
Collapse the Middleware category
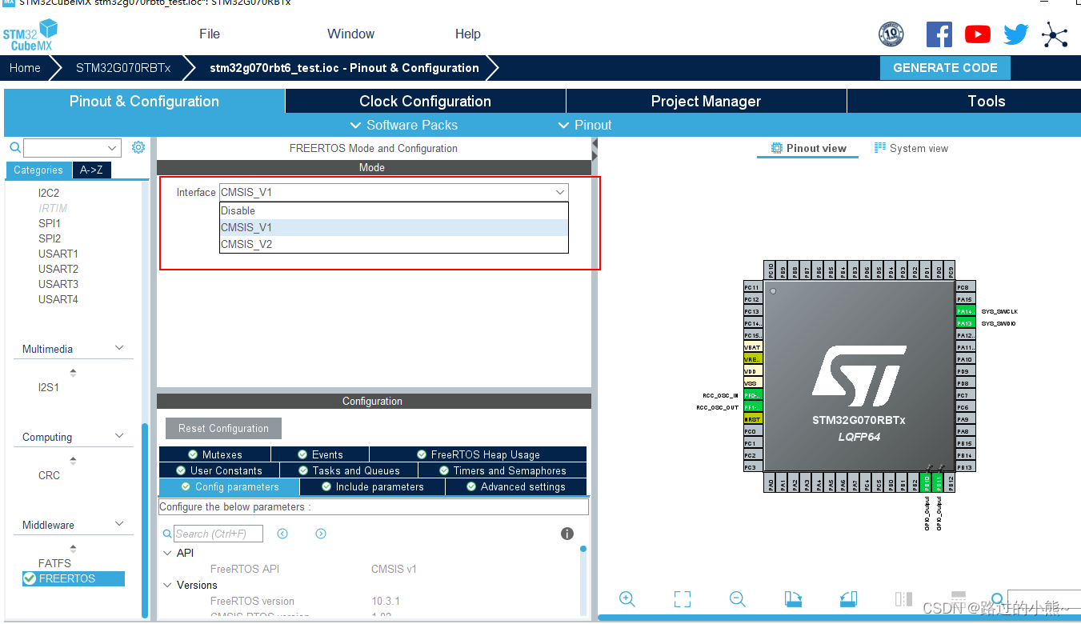coord(119,523)
